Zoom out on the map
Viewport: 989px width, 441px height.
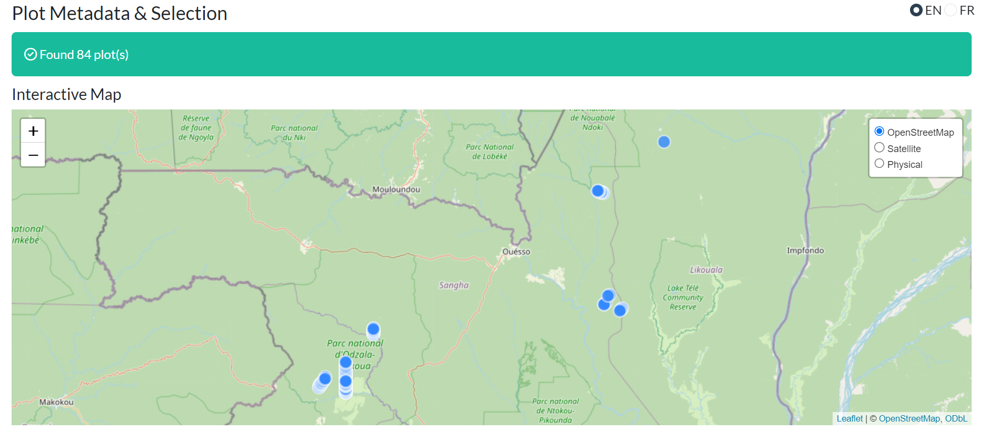(x=33, y=155)
